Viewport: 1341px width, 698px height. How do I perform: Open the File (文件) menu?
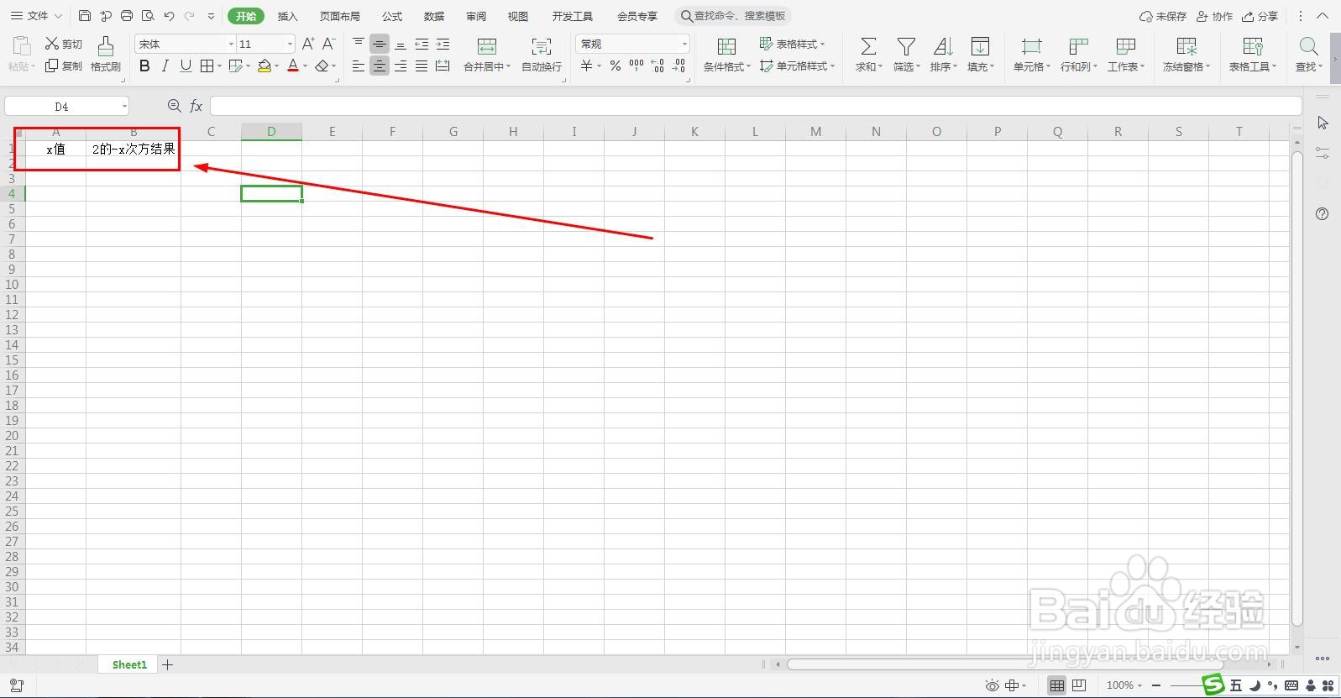click(37, 16)
